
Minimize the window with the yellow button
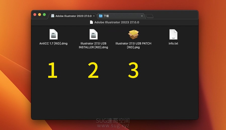(39, 15)
